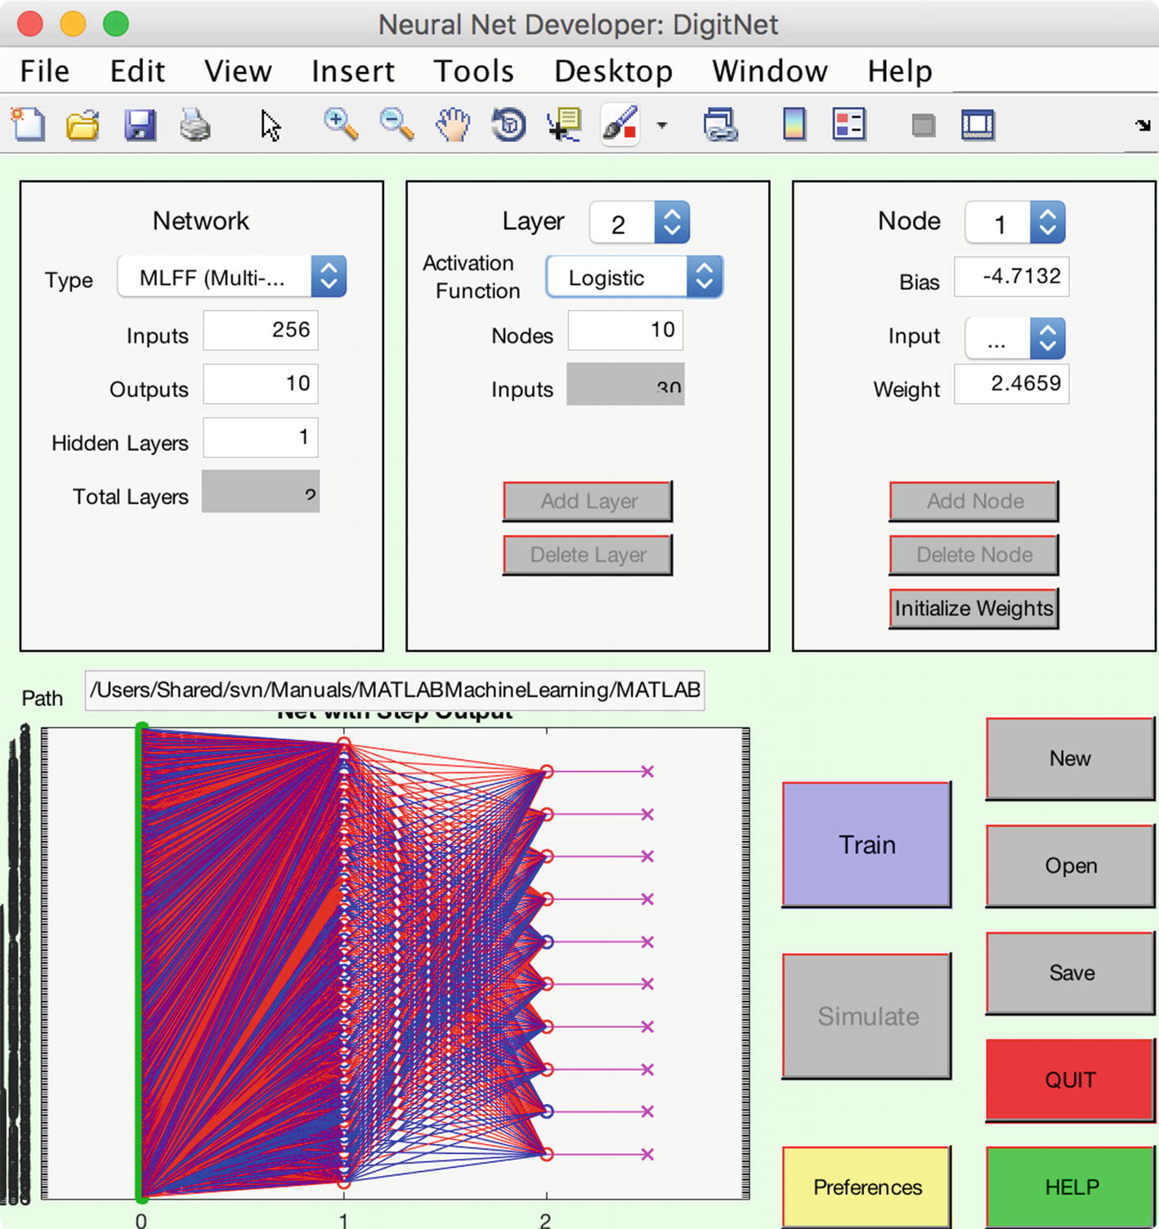
Task: Toggle plot tools visibility icon
Action: point(975,124)
